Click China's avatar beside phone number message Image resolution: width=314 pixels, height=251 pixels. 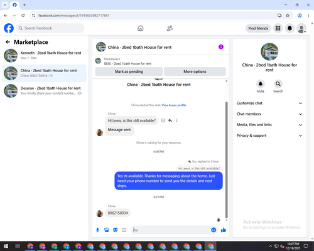[x=99, y=213]
